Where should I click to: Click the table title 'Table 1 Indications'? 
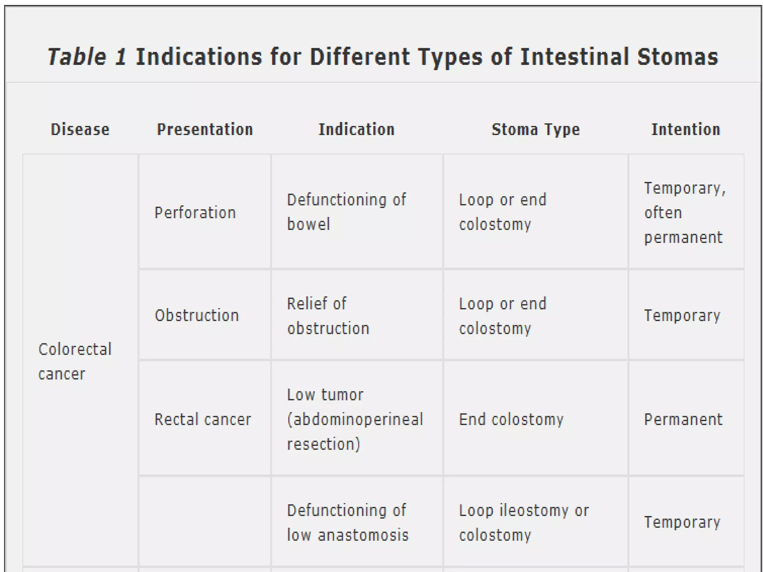pyautogui.click(x=383, y=57)
